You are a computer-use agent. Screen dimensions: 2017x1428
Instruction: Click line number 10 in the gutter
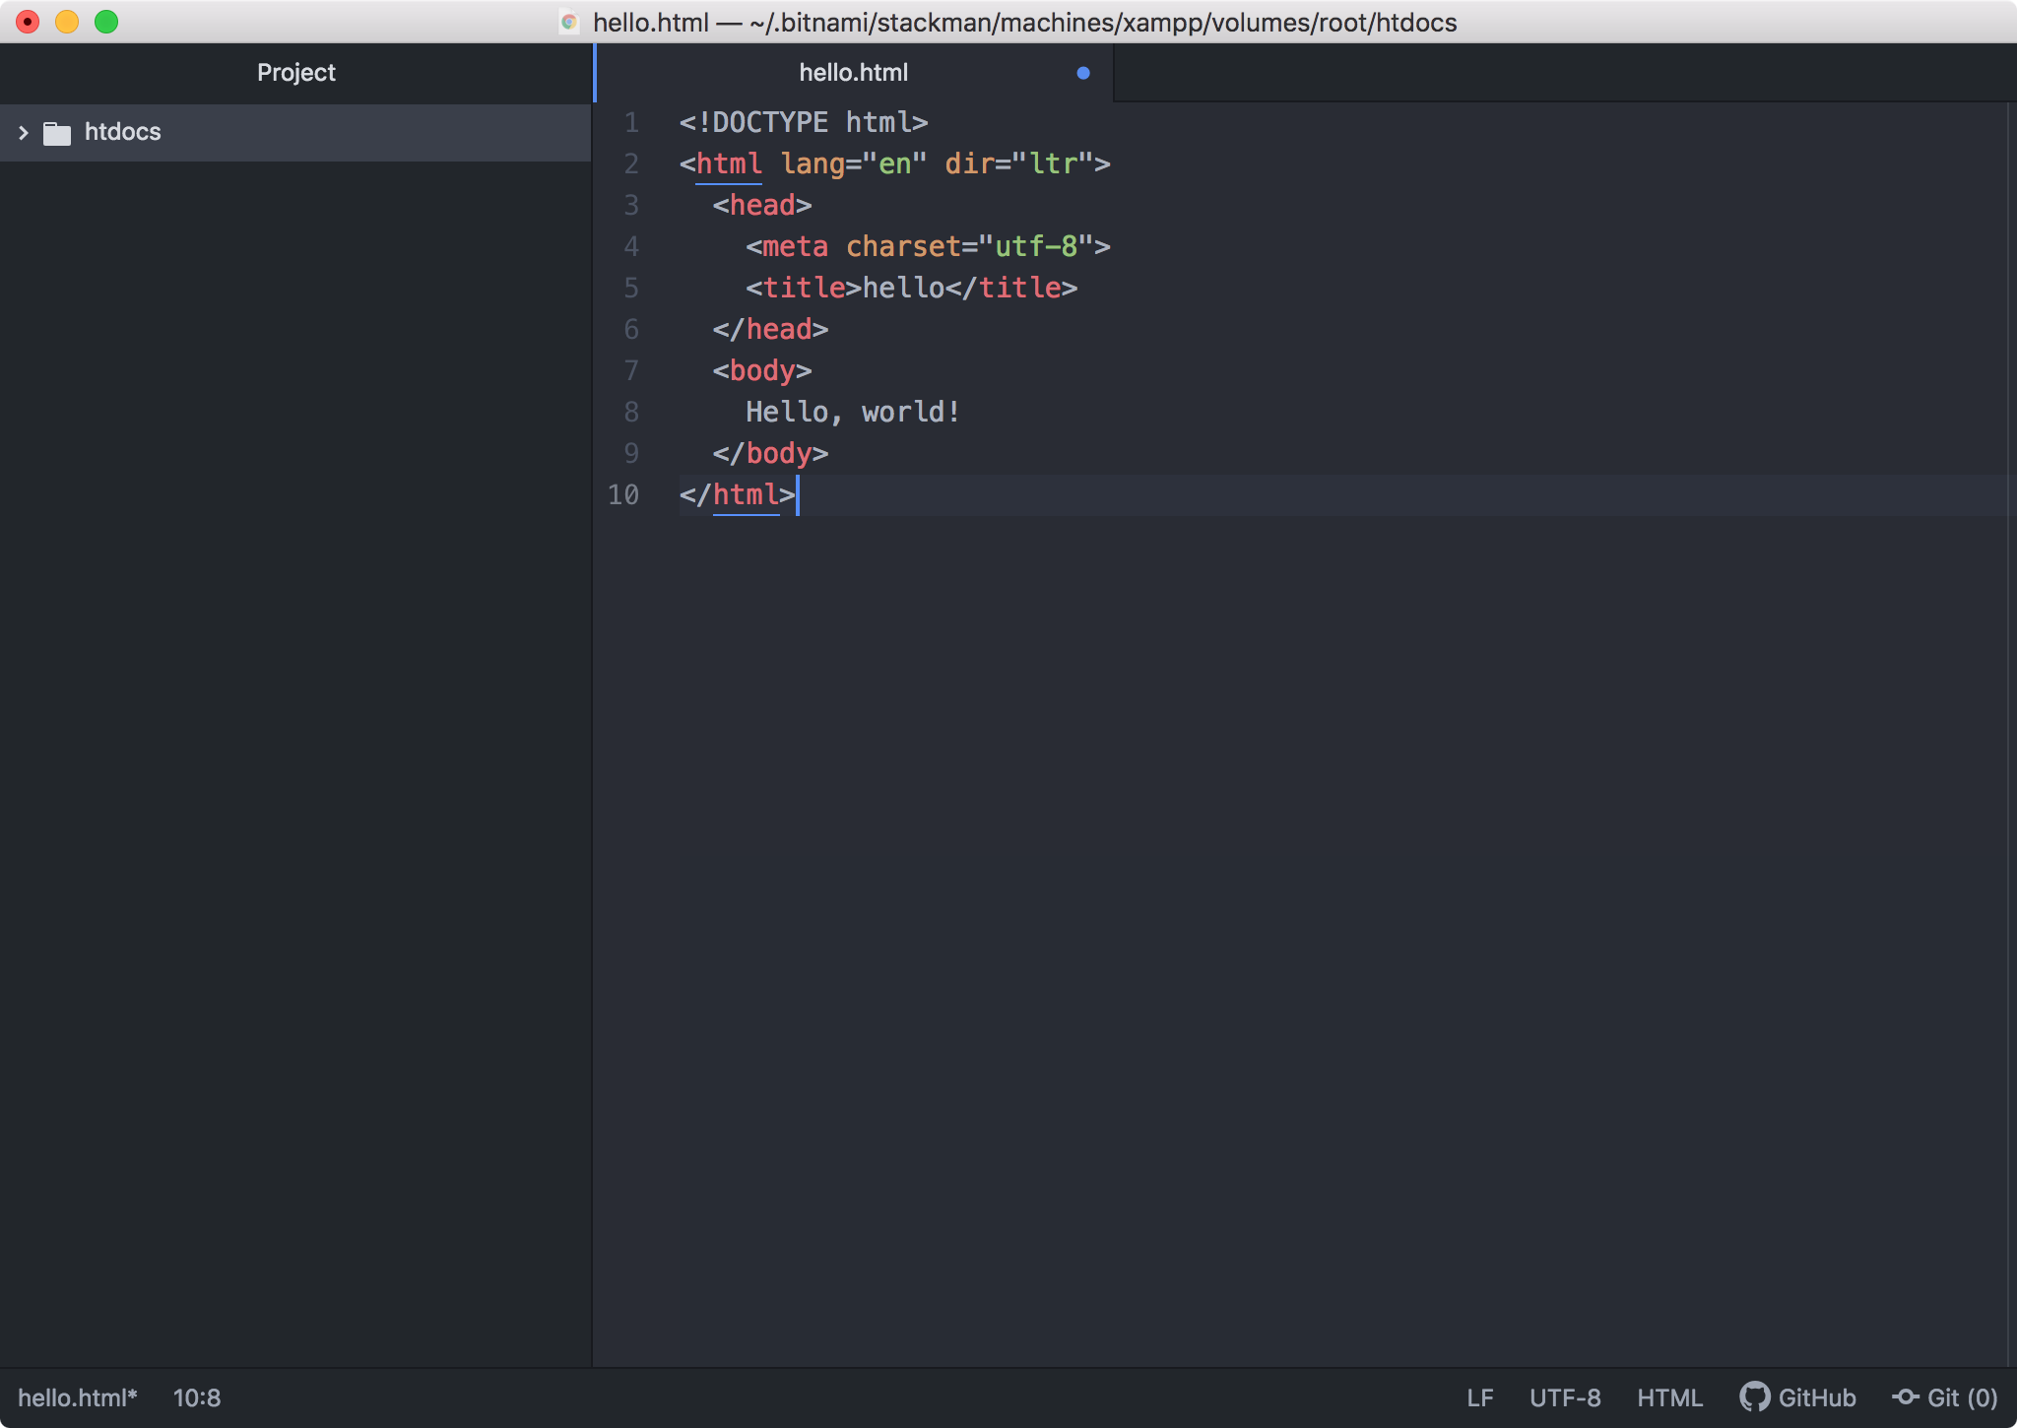pos(623,494)
